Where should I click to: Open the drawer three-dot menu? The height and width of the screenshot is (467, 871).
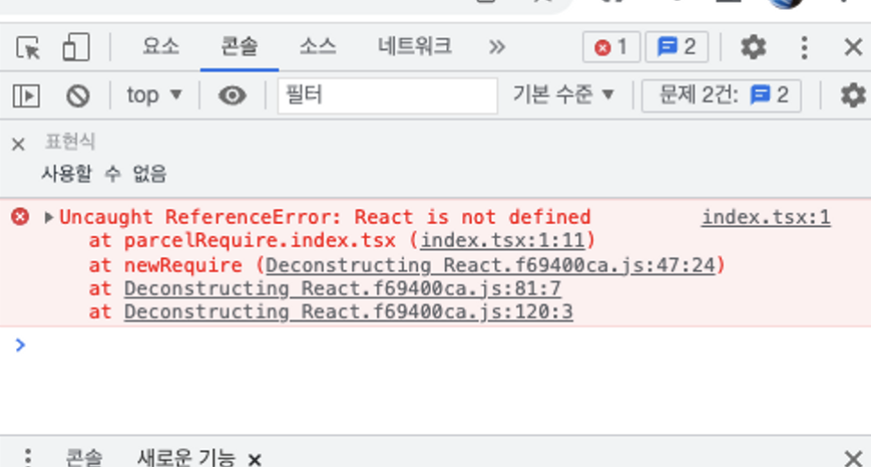pos(28,457)
